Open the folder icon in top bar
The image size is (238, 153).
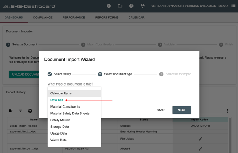pos(120,6)
